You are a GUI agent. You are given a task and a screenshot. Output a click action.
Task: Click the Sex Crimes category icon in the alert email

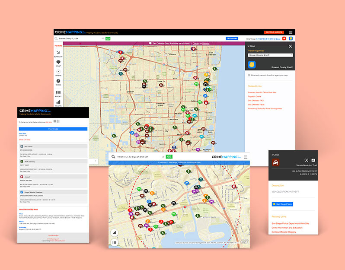pos(22,146)
